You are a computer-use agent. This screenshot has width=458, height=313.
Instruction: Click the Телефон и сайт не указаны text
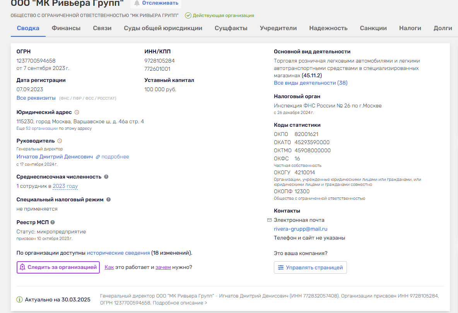(309, 238)
